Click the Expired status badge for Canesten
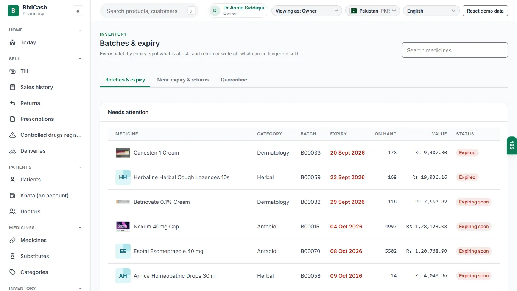 [467, 153]
